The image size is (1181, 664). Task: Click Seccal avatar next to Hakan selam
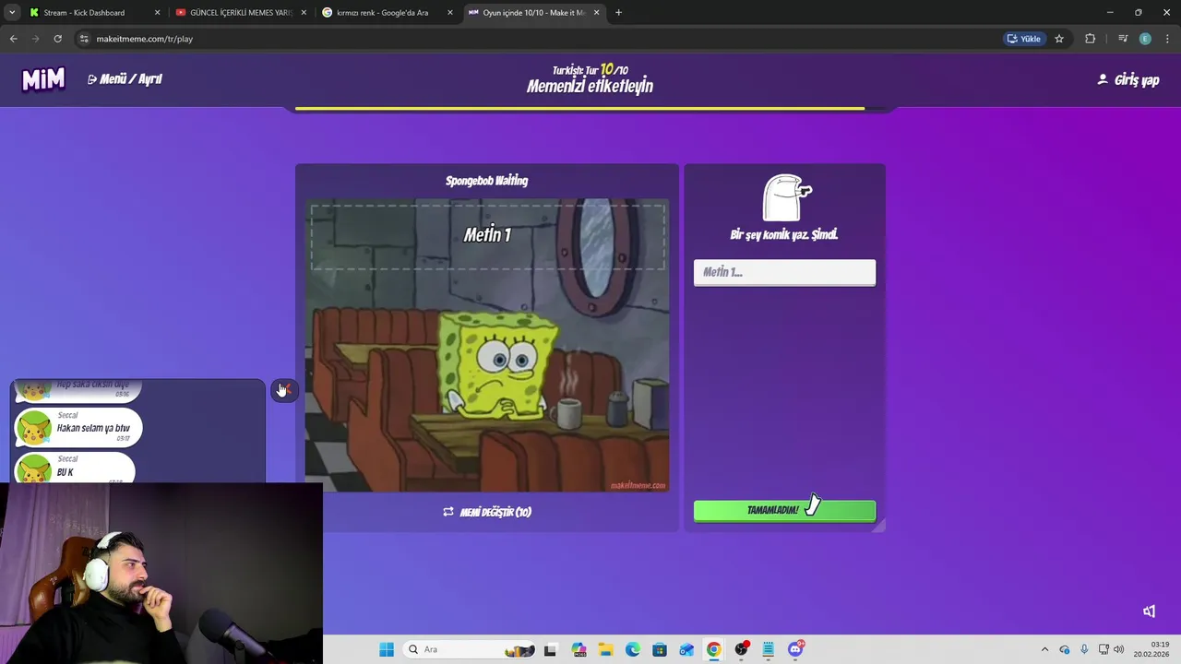[x=35, y=428]
